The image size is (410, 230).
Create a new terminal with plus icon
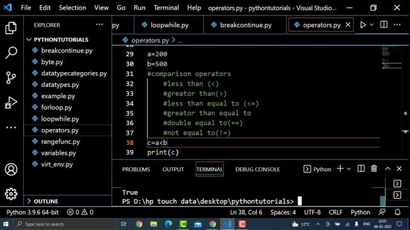[x=340, y=169]
